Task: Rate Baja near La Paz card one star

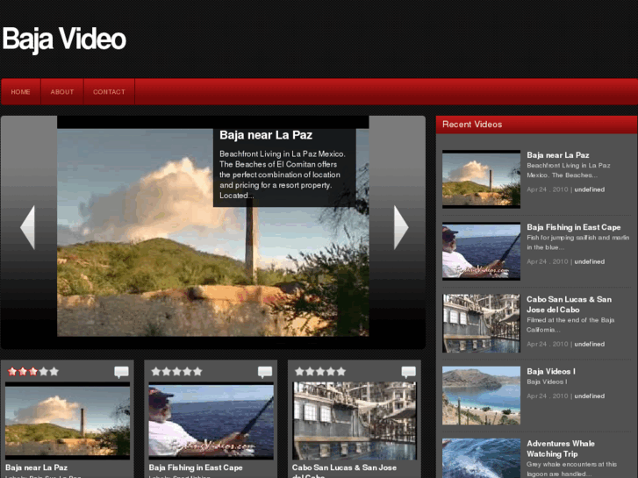Action: click(x=12, y=371)
